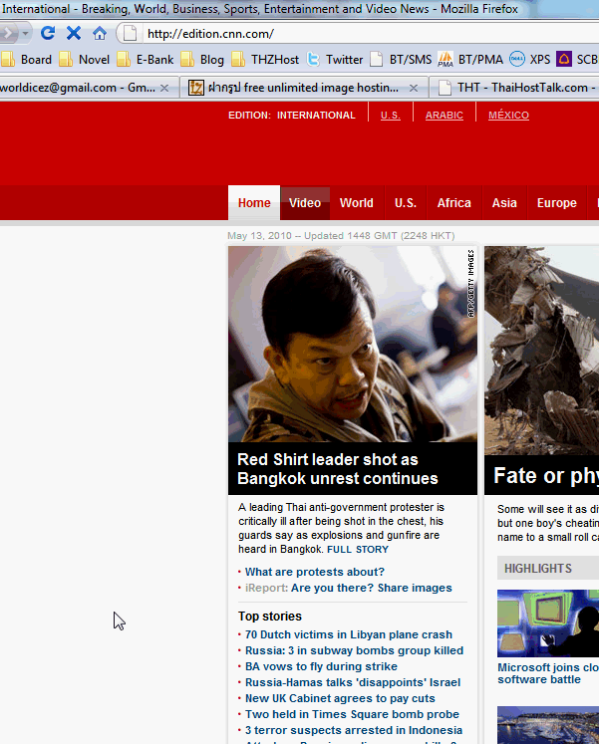Open the Red Shirt leader shot headline
The height and width of the screenshot is (744, 599).
[338, 469]
